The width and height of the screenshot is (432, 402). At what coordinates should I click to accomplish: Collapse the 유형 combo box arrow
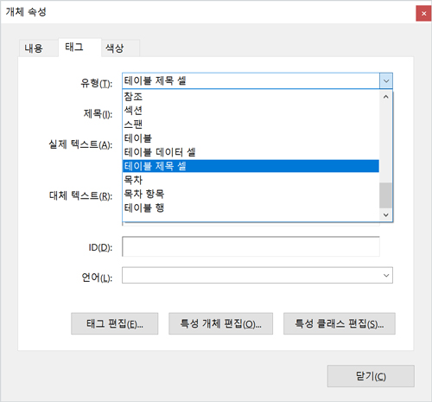tap(386, 80)
